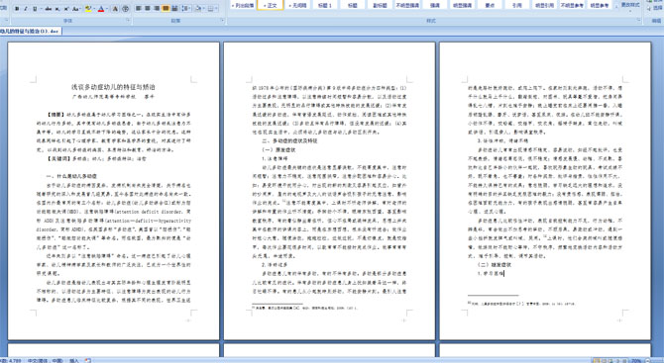Select justify alignment

[166, 8]
